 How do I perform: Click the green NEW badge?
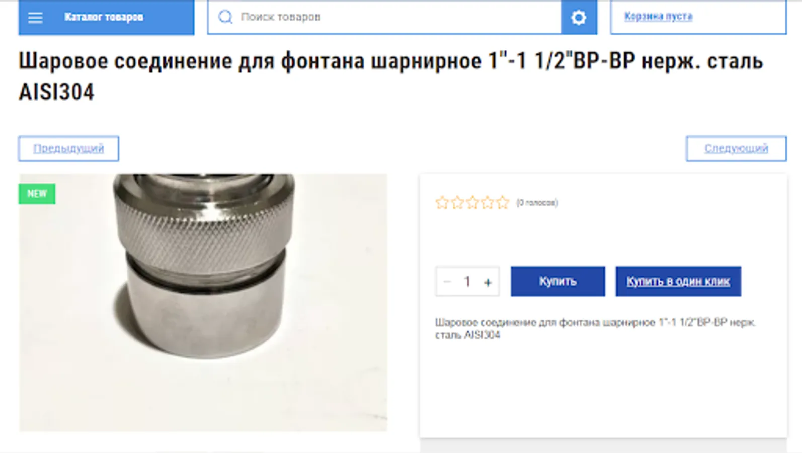click(x=37, y=194)
